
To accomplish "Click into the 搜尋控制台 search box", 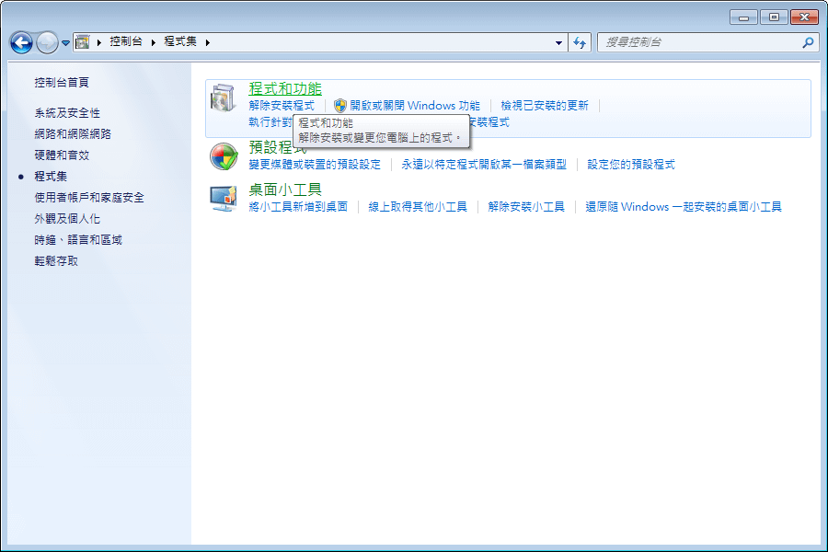I will 698,42.
